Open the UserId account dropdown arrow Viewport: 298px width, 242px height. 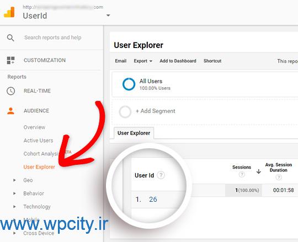point(108,15)
